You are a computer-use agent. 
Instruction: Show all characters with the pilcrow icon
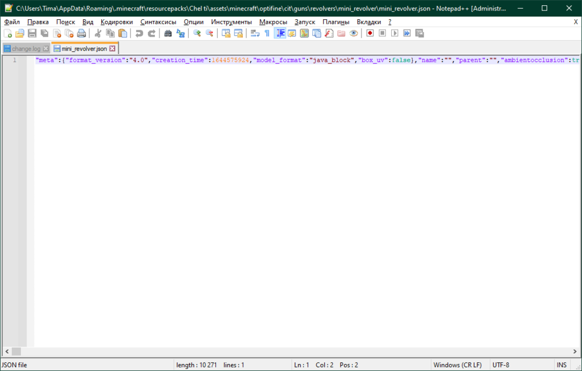coord(267,33)
